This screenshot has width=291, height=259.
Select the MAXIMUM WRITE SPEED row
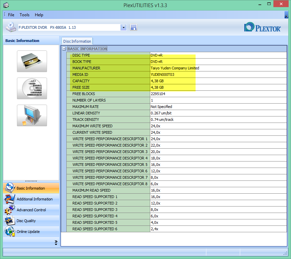(177, 126)
